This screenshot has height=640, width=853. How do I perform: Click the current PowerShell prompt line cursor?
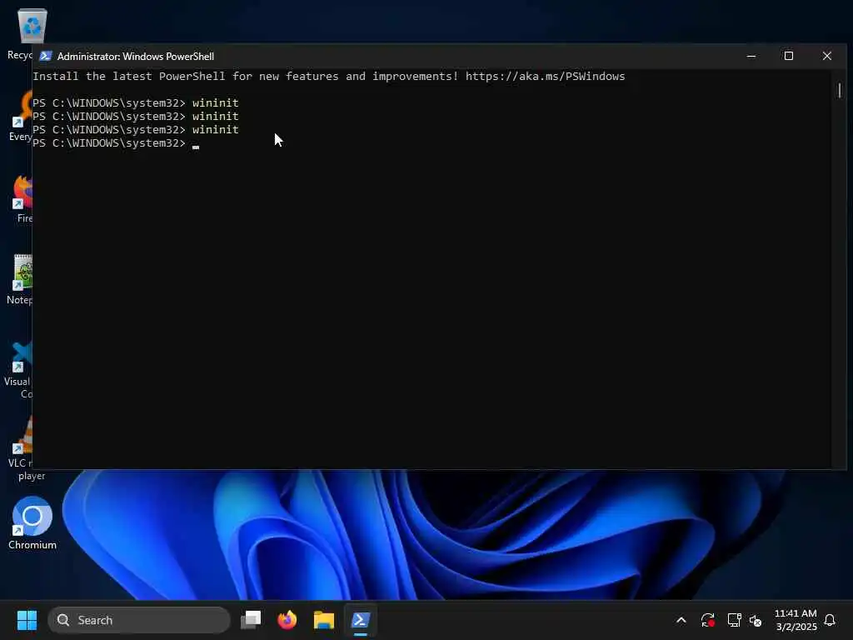[196, 146]
